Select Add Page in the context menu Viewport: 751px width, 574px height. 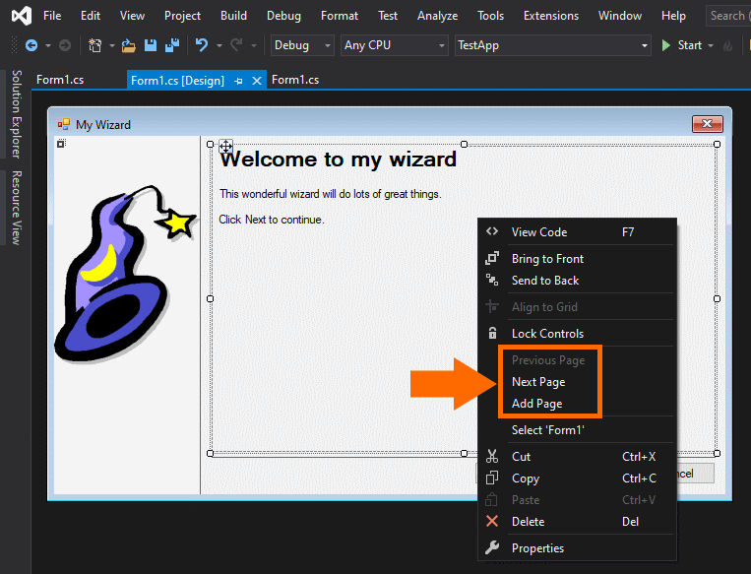(537, 404)
